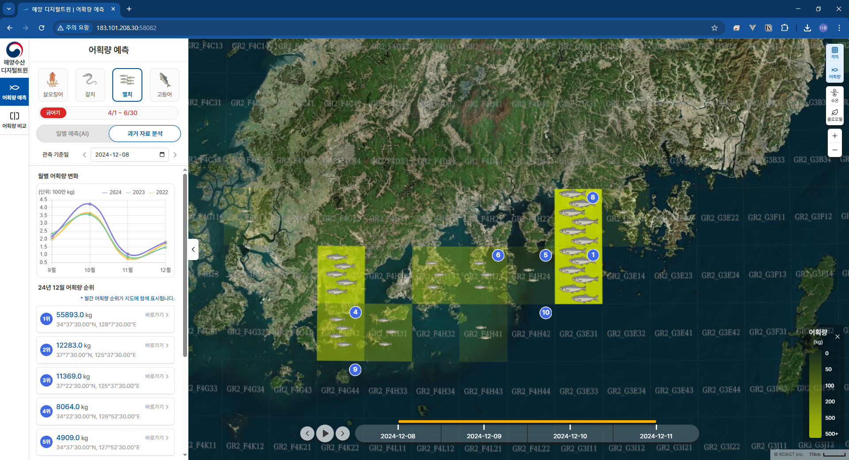This screenshot has height=460, width=849.
Task: Toggle the 어획량 catch layer button
Action: click(x=835, y=73)
